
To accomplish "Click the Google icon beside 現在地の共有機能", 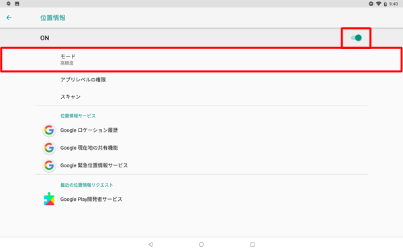I will [x=49, y=148].
